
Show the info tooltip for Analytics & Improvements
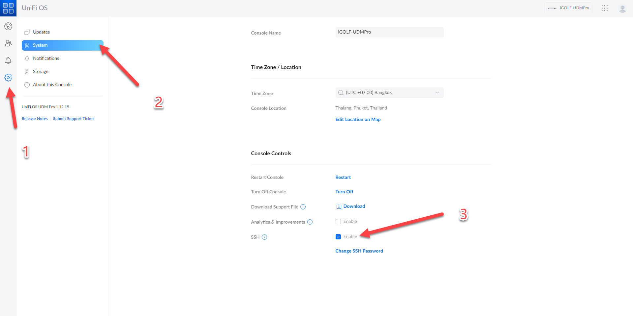click(x=310, y=222)
